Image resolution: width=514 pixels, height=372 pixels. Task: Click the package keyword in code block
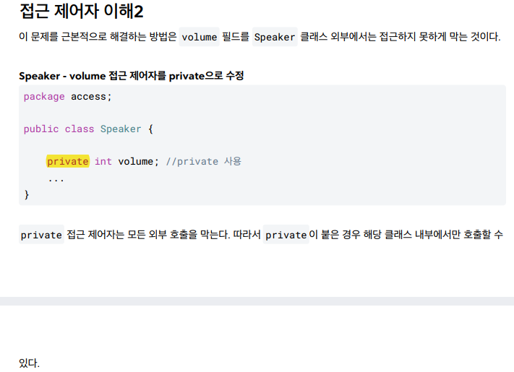click(44, 97)
